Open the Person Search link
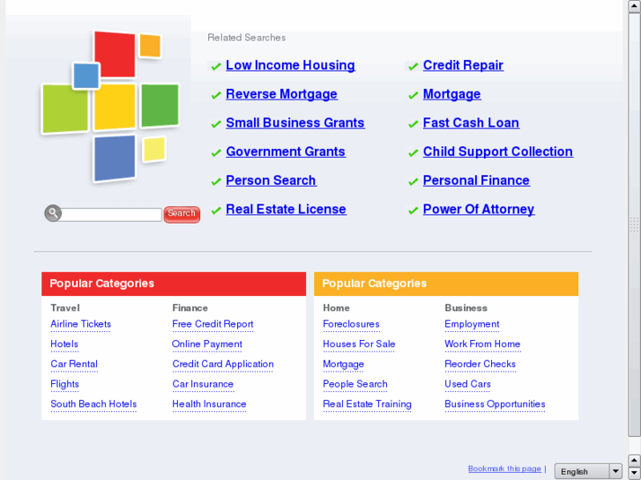 click(271, 181)
